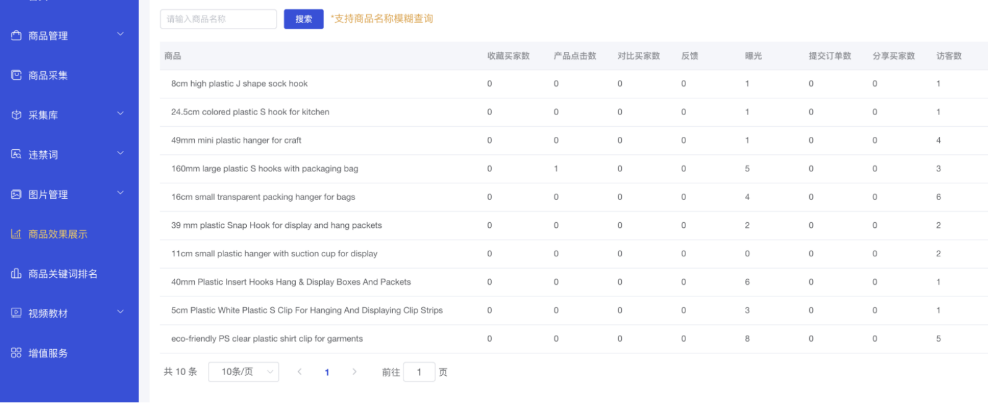Click 访客数 value 4 for 49mm mini hanger
The height and width of the screenshot is (403, 988).
click(x=939, y=141)
